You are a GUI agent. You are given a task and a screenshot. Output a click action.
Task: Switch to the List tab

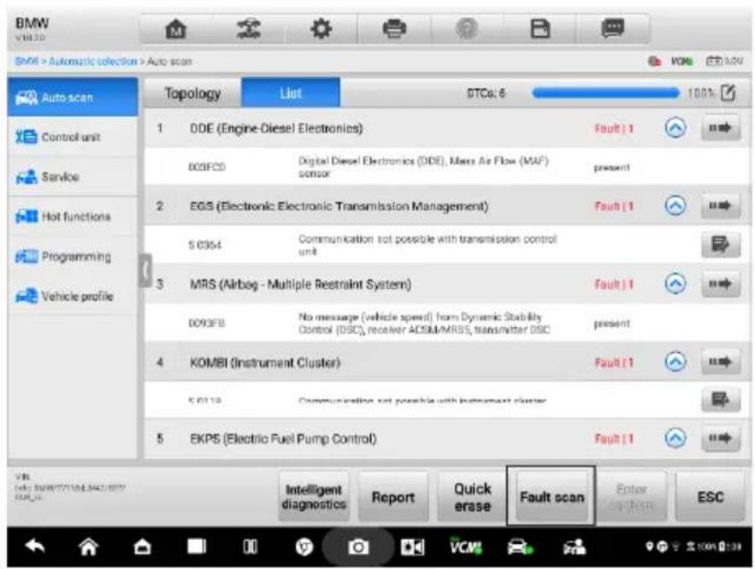click(x=290, y=93)
